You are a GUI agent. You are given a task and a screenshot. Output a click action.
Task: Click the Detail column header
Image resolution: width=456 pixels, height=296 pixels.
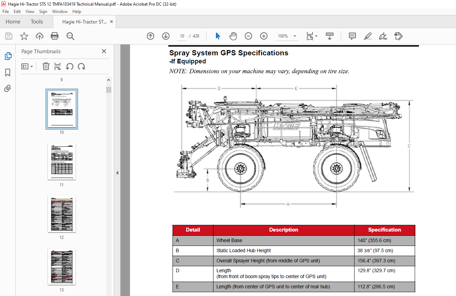pos(193,230)
